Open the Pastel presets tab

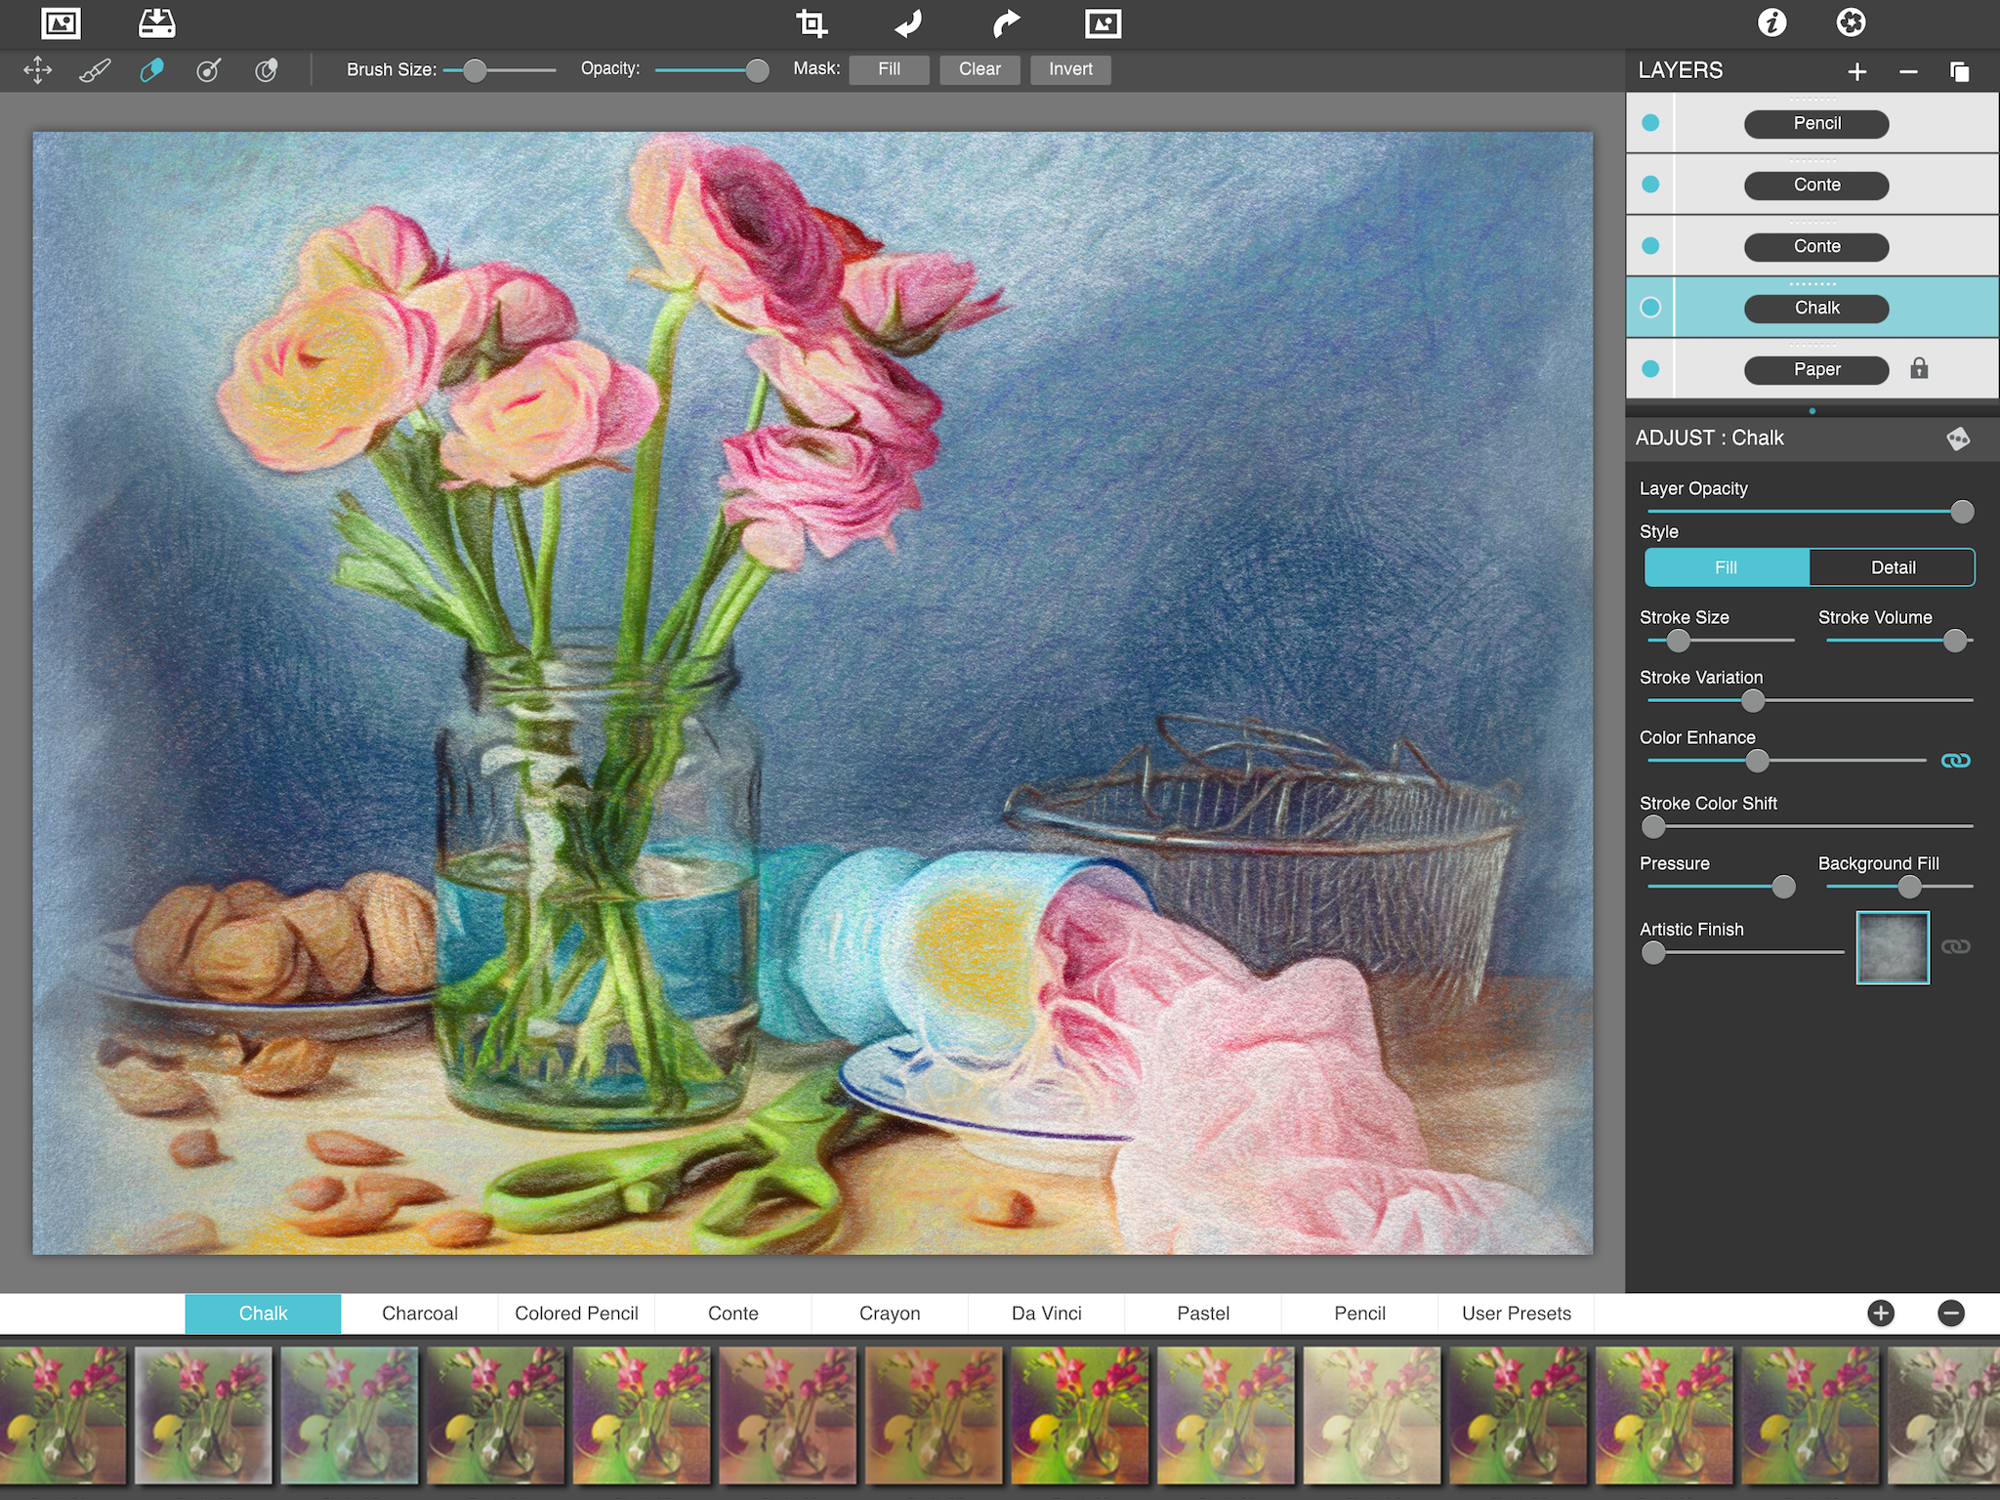(x=1203, y=1313)
